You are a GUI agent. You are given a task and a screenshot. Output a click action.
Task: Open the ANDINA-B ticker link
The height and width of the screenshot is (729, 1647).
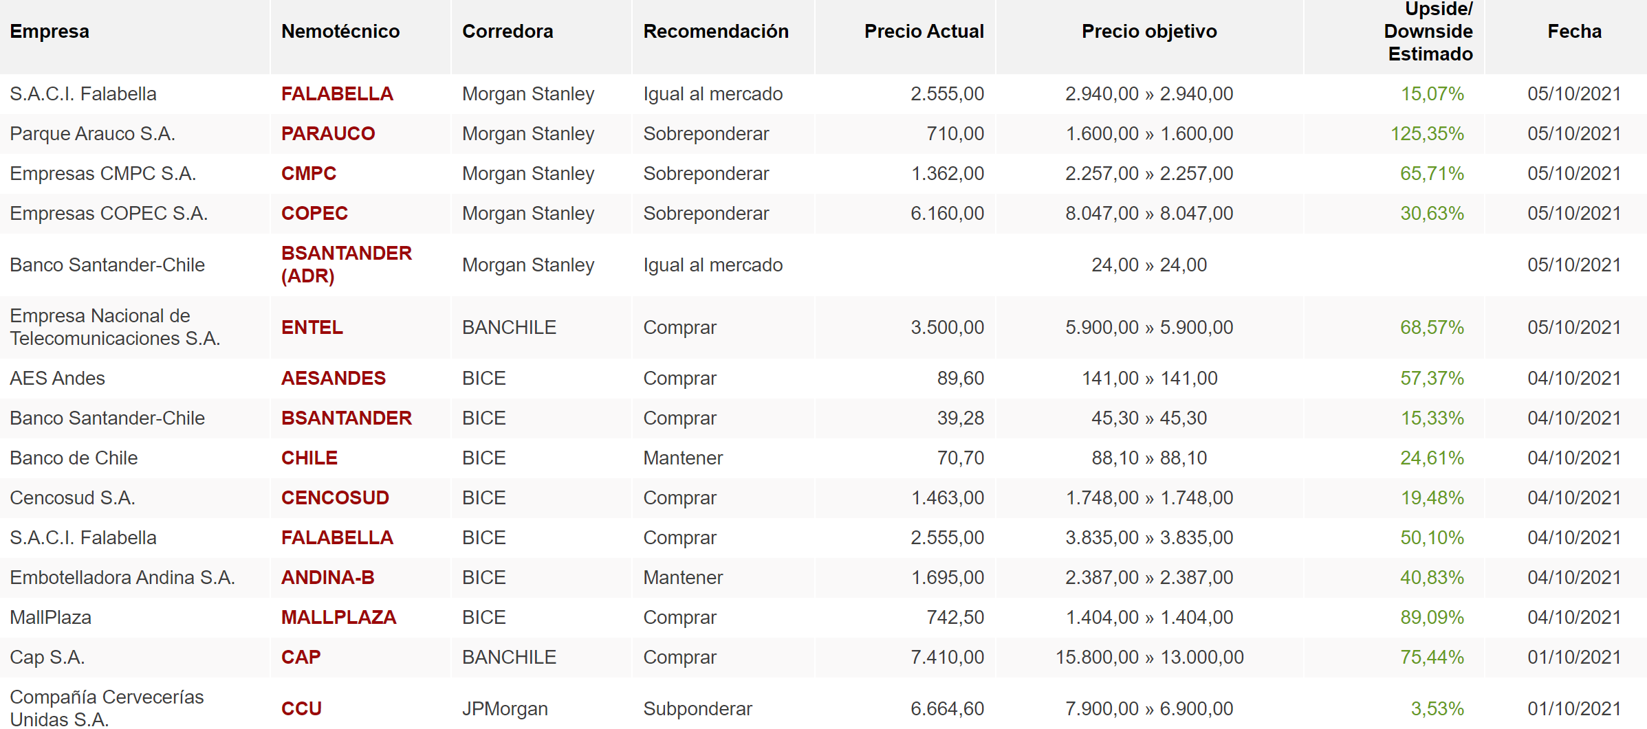click(x=328, y=577)
